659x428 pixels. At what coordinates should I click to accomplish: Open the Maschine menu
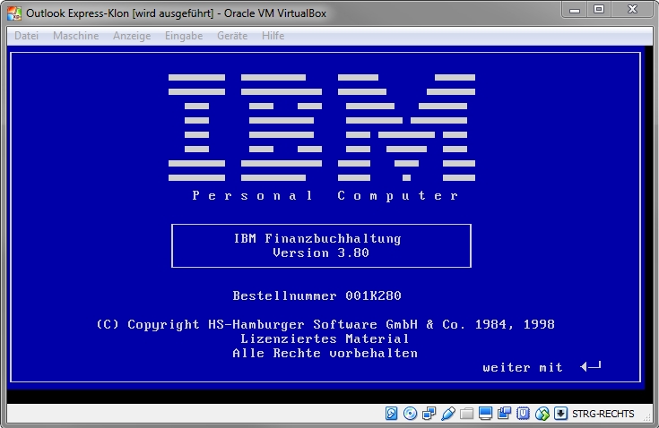[x=75, y=36]
